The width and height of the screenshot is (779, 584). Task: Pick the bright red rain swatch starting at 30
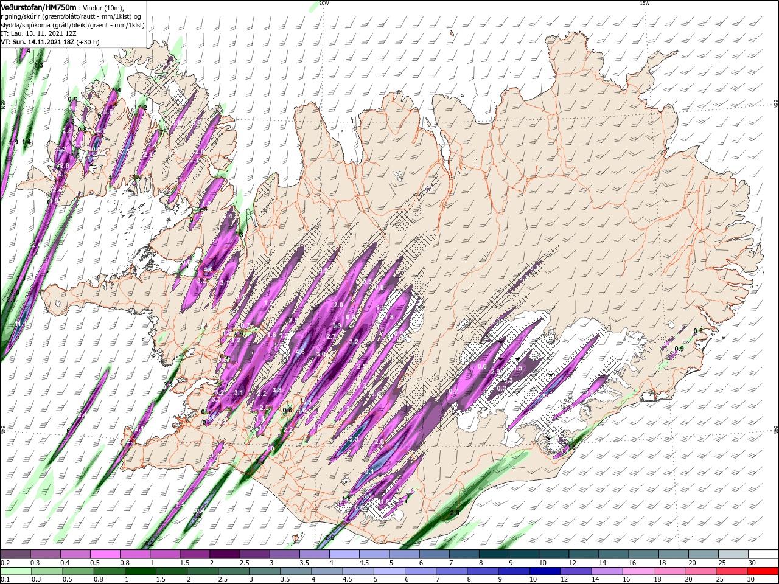click(763, 571)
